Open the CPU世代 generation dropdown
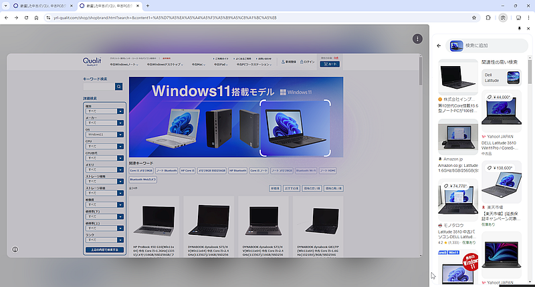535x287 pixels. [x=104, y=158]
